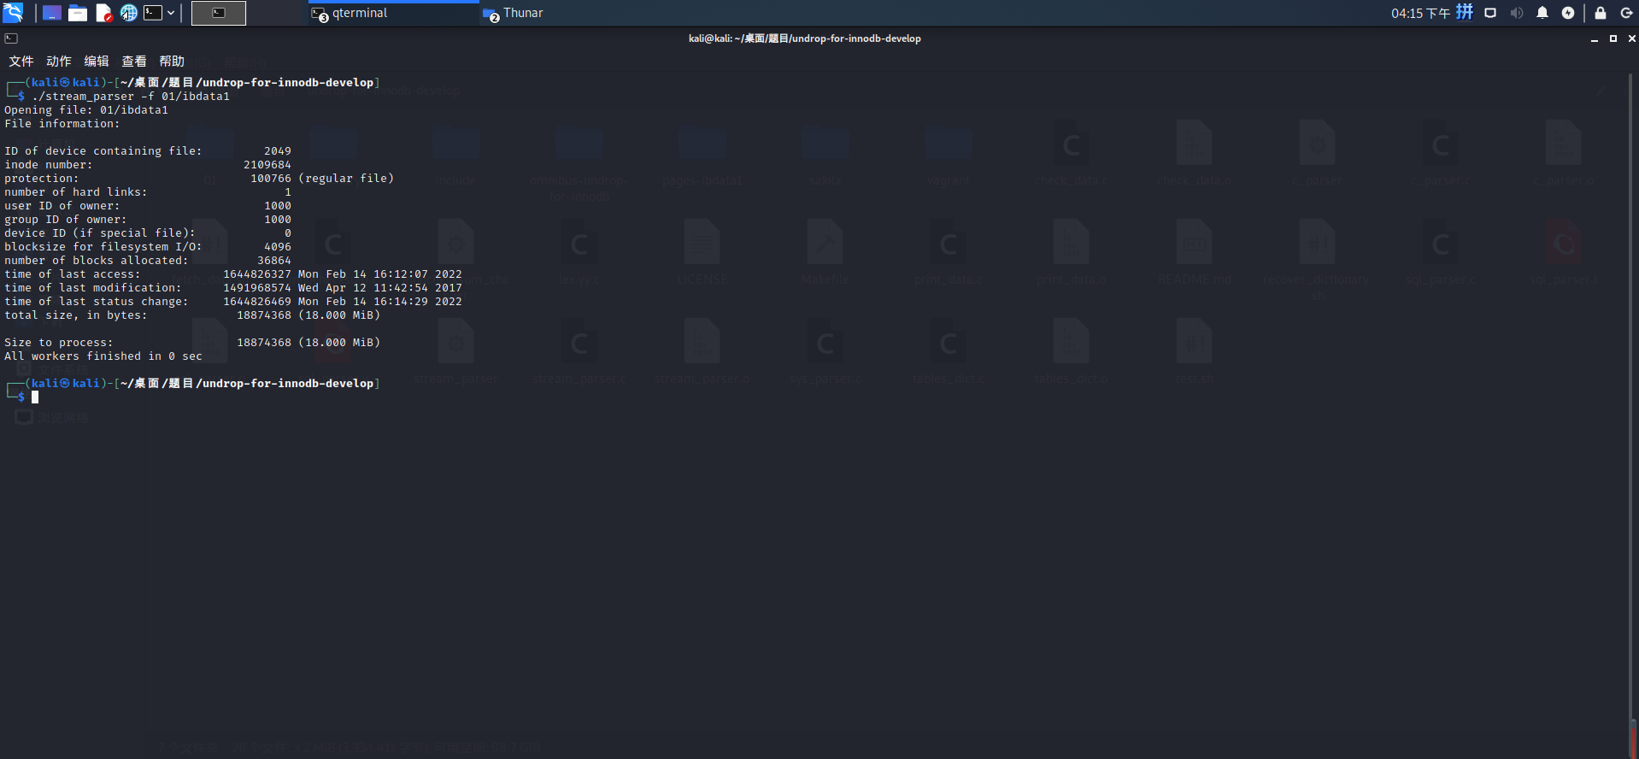Select the workspace switcher thumbnail
Screen dimensions: 1639x759
tap(219, 13)
